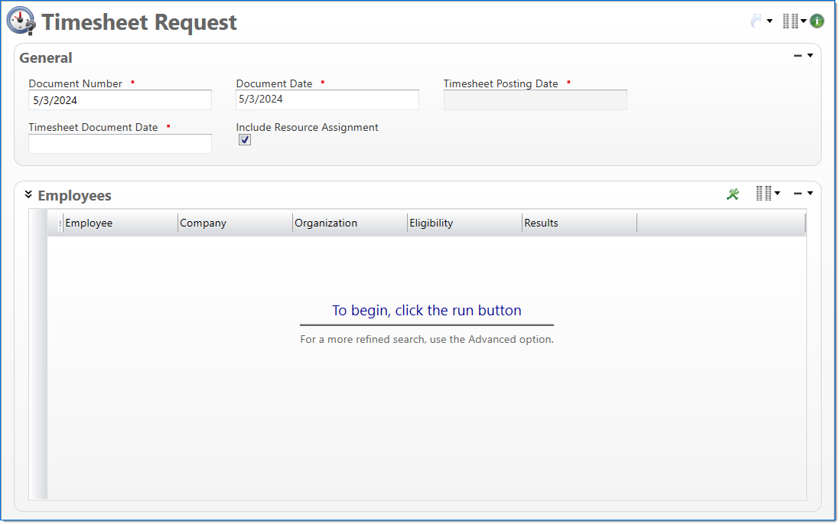Screen dimensions: 840x525
Task: Click the Run button to load employees
Action: [732, 194]
